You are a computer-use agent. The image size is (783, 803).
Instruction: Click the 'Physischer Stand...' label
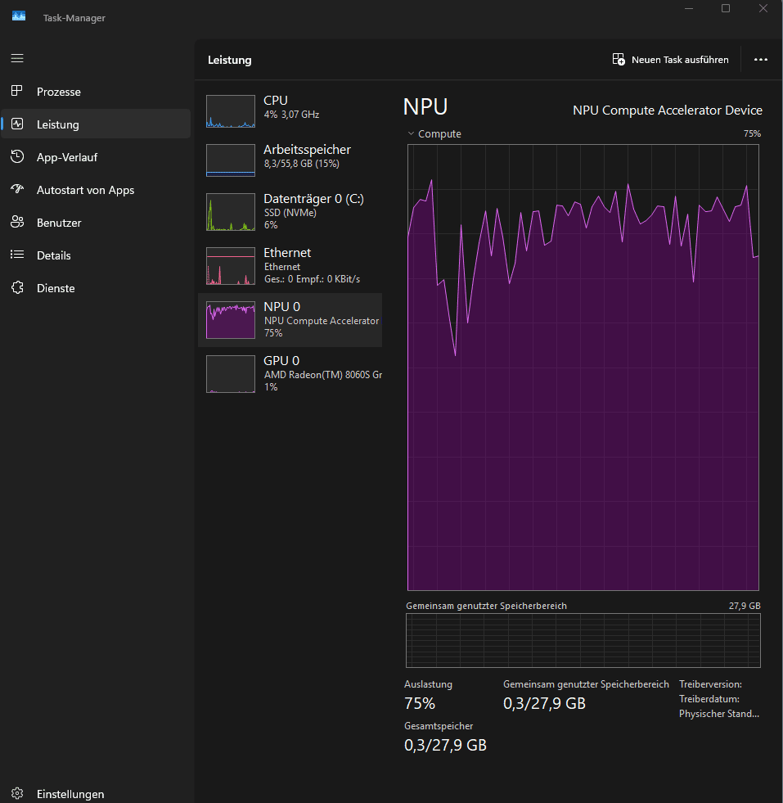pos(719,714)
